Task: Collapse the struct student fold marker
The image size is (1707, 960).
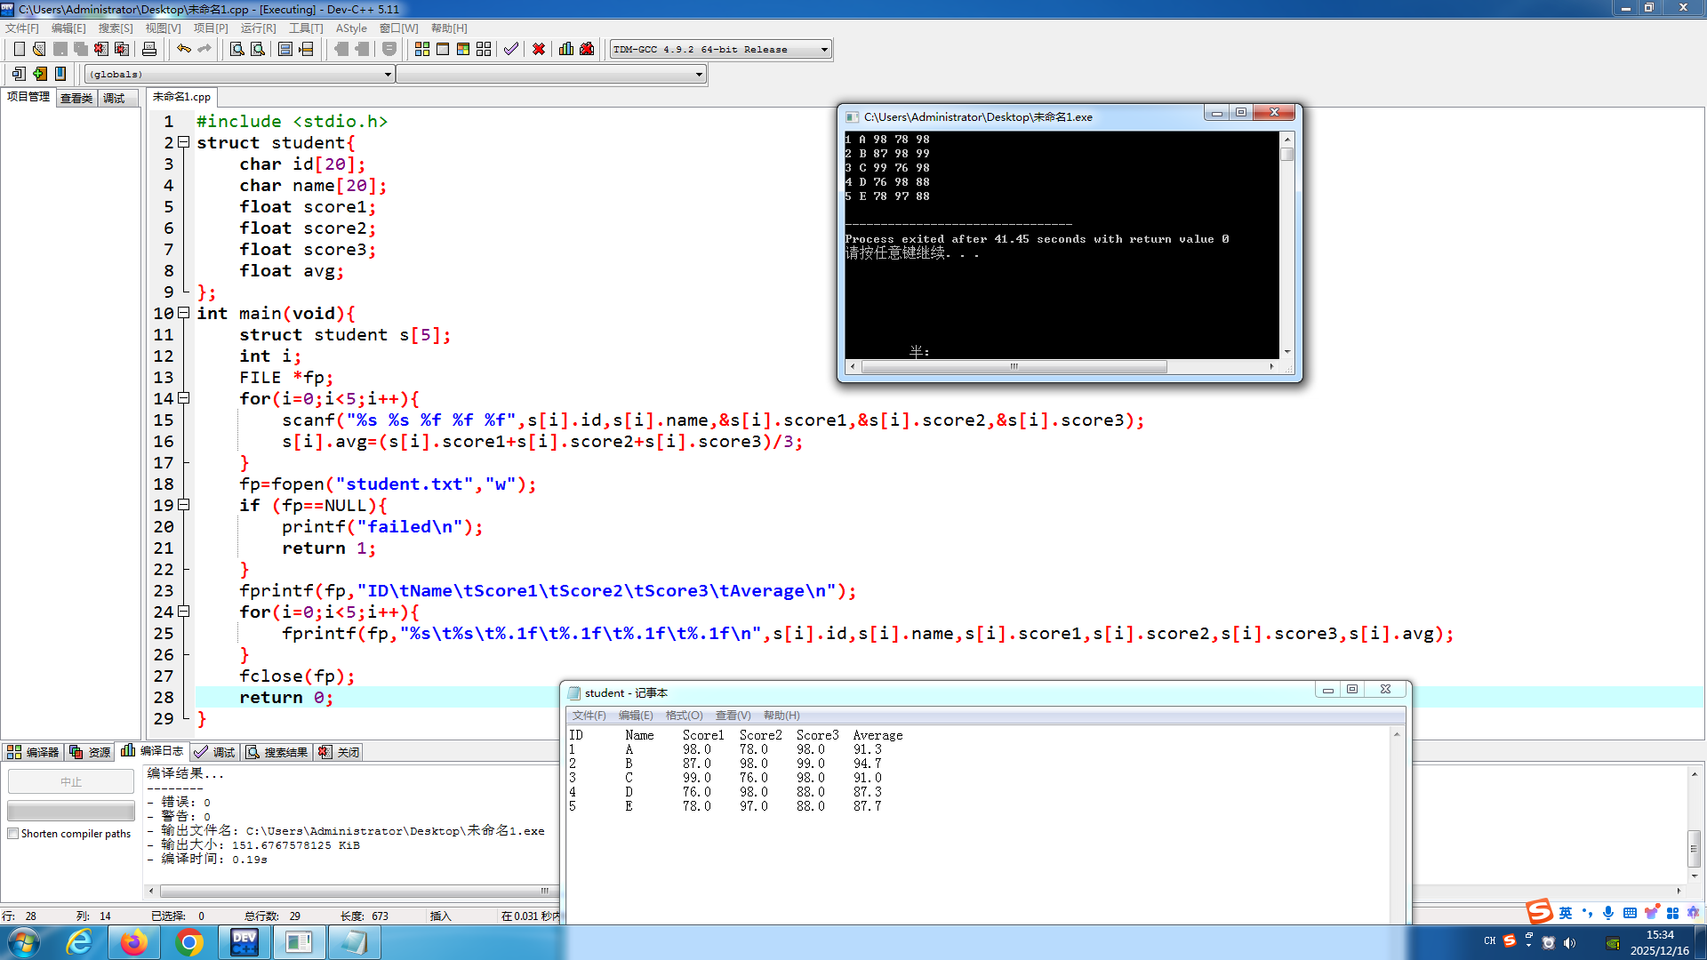Action: pos(184,142)
